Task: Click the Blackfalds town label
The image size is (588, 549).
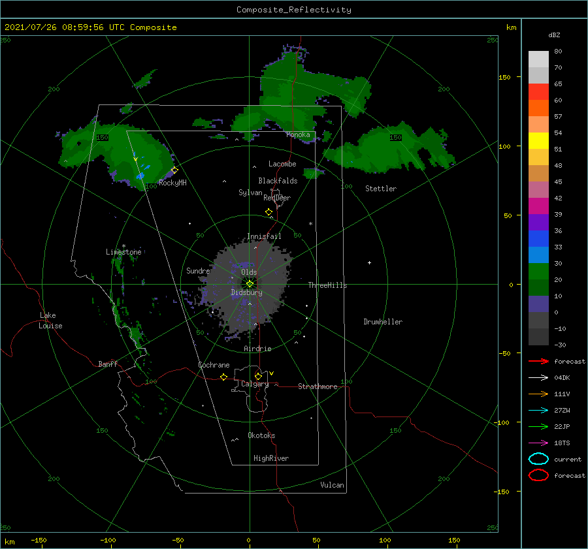Action: click(278, 181)
